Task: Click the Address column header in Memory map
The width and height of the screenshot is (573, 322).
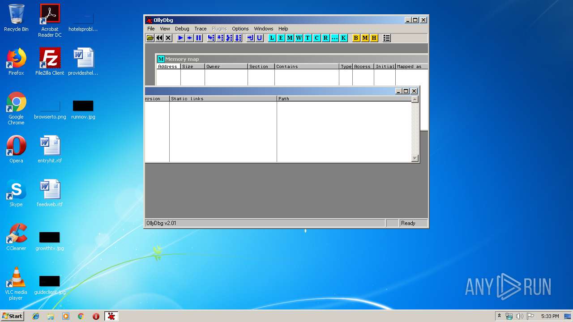Action: 168,66
